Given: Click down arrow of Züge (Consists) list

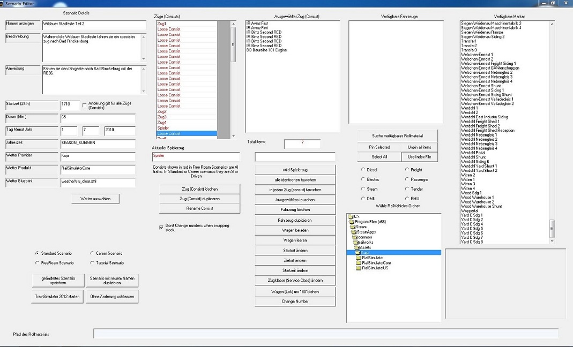Looking at the screenshot, I should point(233,134).
